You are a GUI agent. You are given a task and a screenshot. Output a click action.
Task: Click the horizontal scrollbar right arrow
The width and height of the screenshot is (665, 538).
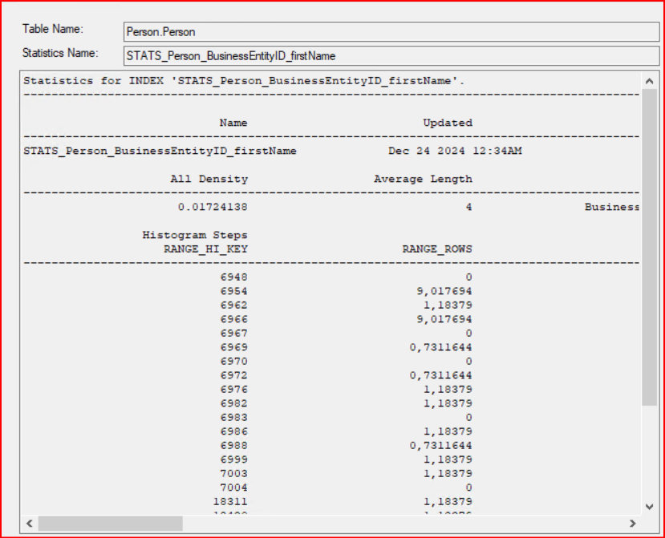click(632, 523)
